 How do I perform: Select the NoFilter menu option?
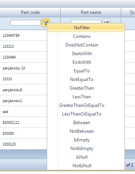tap(86, 28)
